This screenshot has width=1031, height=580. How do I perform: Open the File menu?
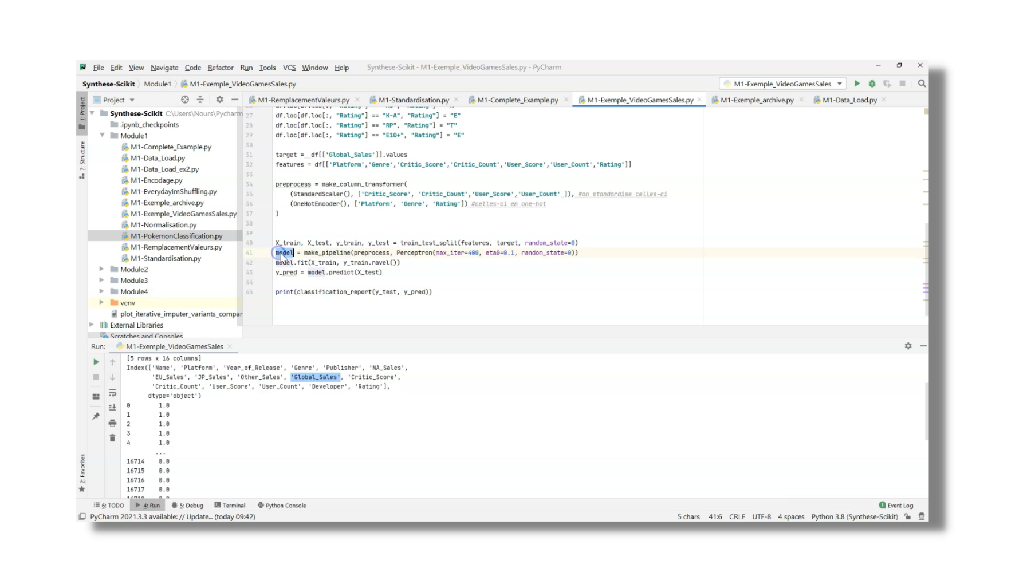click(x=99, y=68)
